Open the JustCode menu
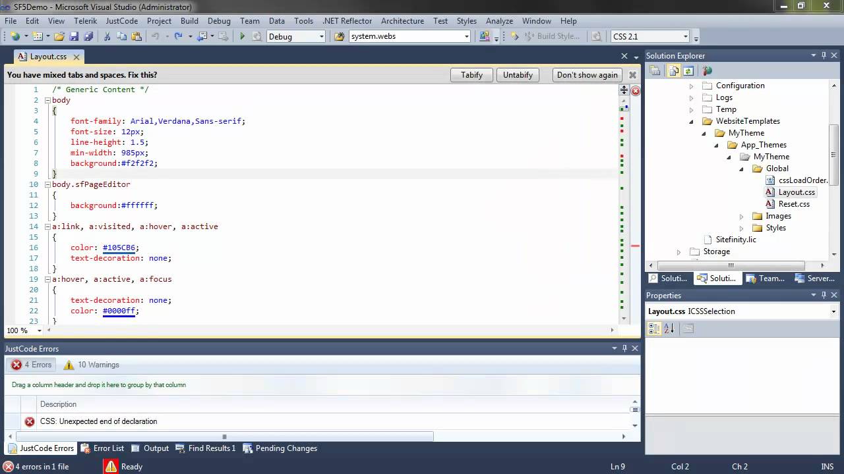Image resolution: width=844 pixels, height=474 pixels. pos(121,21)
